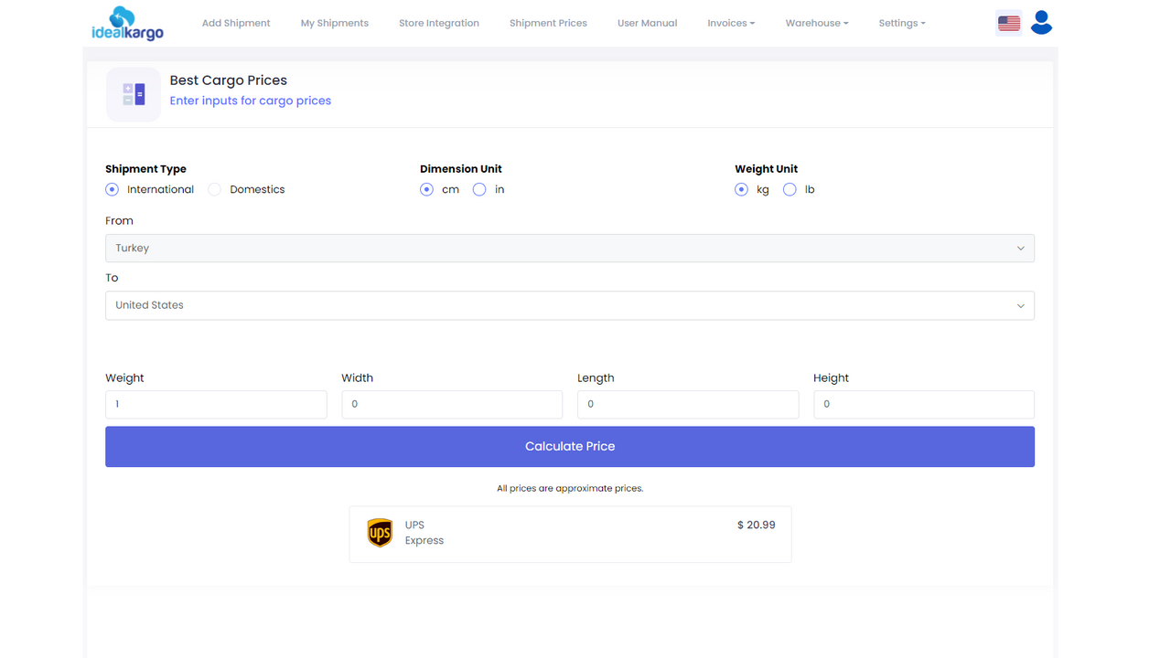Viewport: 1171px width, 658px height.
Task: Click the calculator icon beside Best Cargo Prices
Action: coord(134,94)
